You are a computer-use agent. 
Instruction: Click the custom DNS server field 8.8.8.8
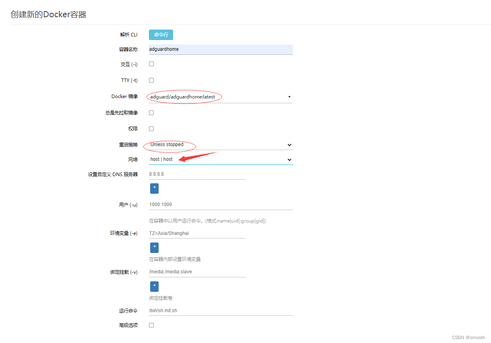click(x=197, y=174)
